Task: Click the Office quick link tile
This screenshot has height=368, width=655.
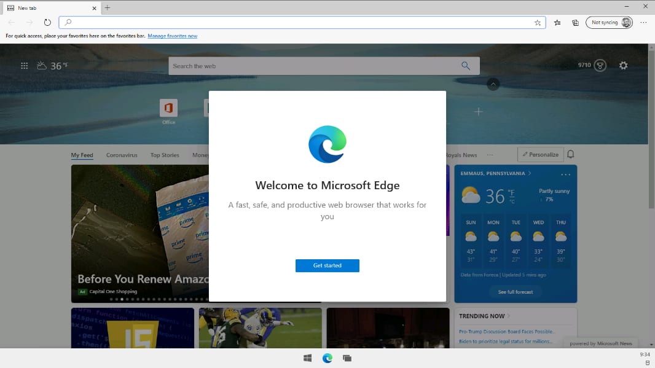Action: pos(168,109)
